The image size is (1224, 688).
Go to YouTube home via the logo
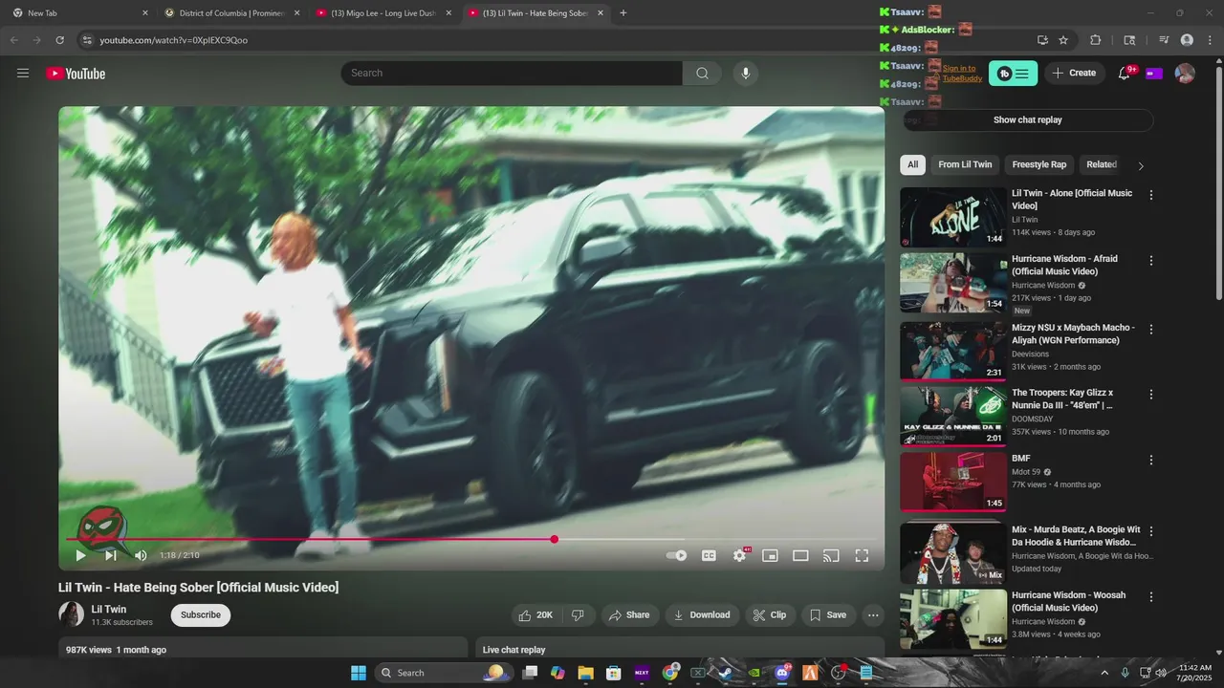[x=76, y=74]
